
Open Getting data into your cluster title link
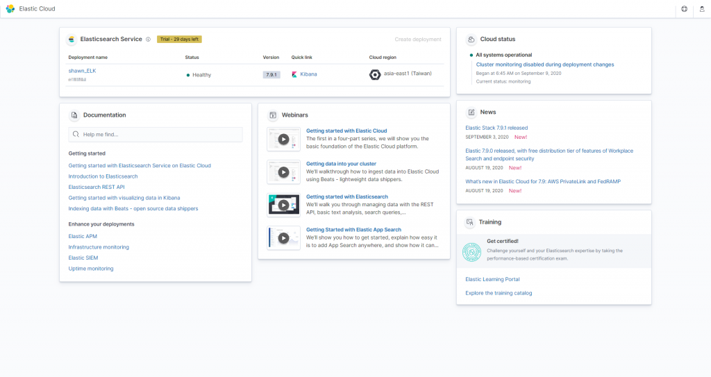[341, 164]
